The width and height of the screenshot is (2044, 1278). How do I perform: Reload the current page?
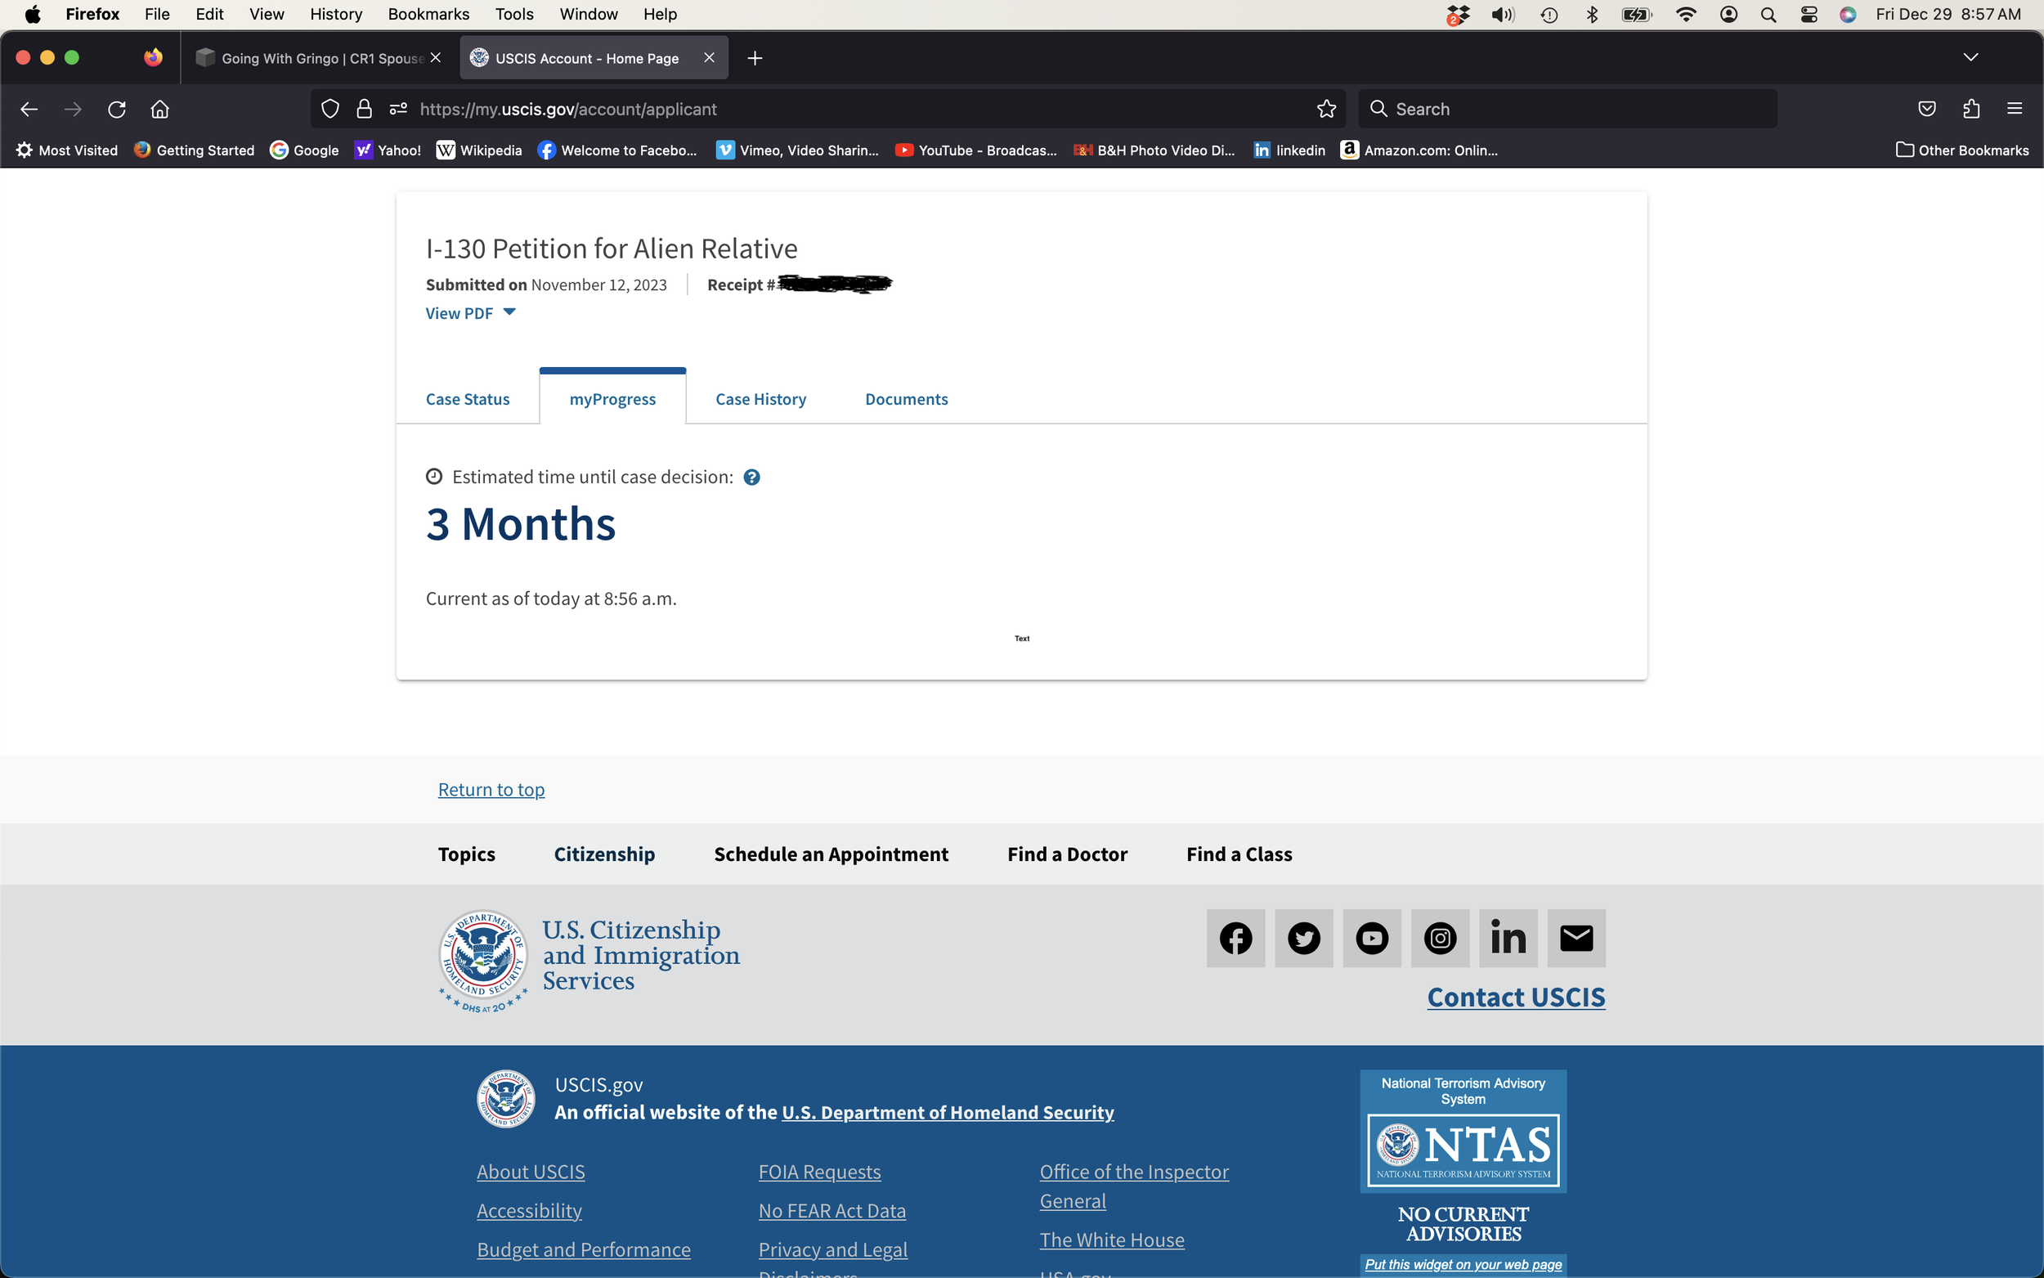point(117,109)
